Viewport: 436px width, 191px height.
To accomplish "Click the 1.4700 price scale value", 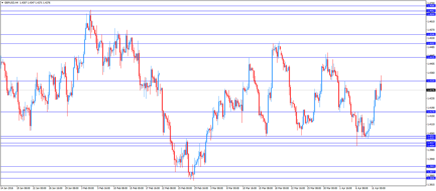I will 431,3.
